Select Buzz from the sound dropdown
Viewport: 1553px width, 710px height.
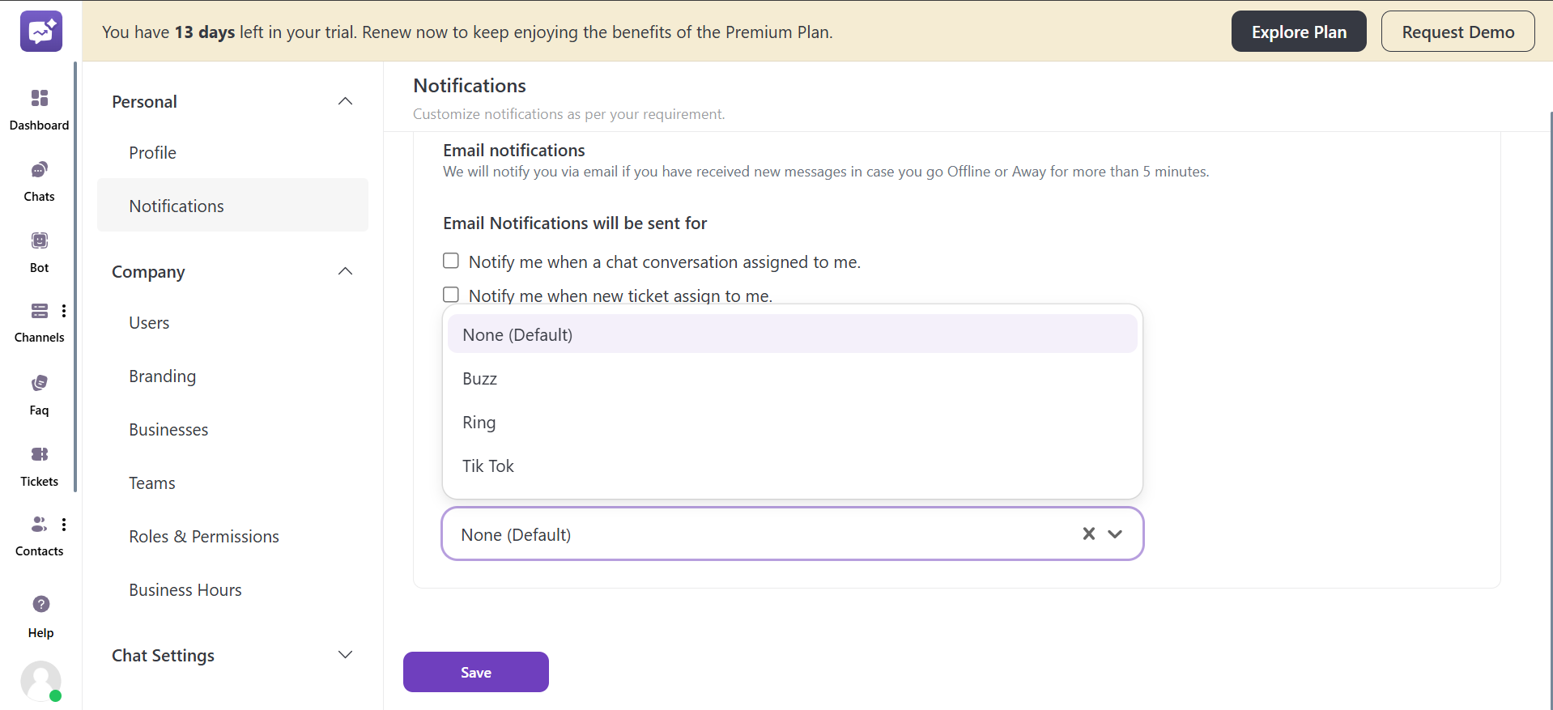tap(479, 379)
